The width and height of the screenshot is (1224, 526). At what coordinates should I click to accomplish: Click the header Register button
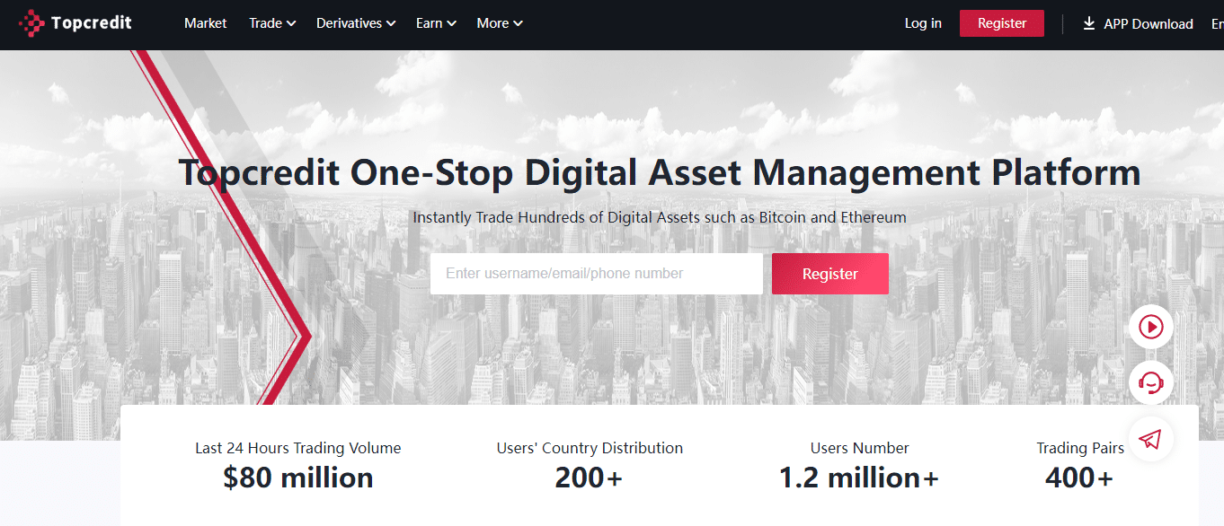click(x=1001, y=23)
